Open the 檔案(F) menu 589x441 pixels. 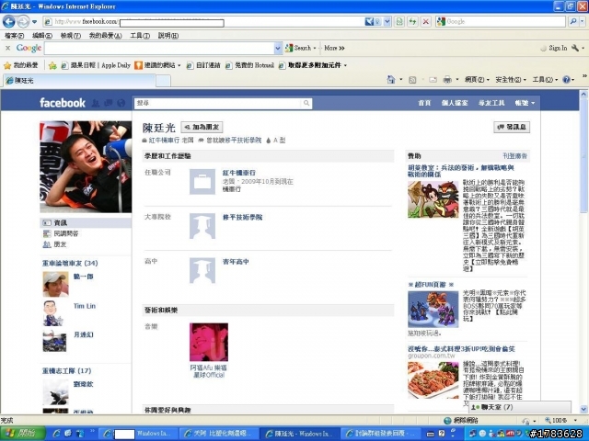pyautogui.click(x=15, y=36)
